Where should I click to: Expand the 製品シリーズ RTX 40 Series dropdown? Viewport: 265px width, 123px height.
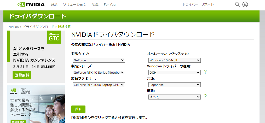(99, 73)
